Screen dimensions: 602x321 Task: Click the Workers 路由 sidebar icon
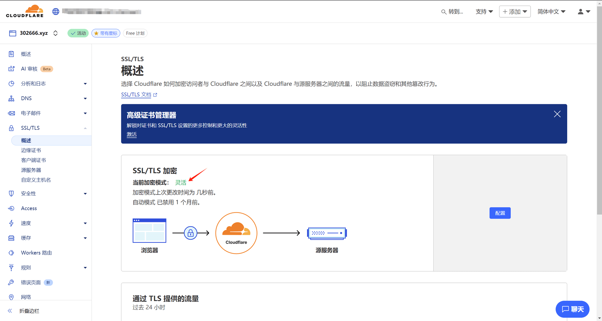[x=11, y=253]
